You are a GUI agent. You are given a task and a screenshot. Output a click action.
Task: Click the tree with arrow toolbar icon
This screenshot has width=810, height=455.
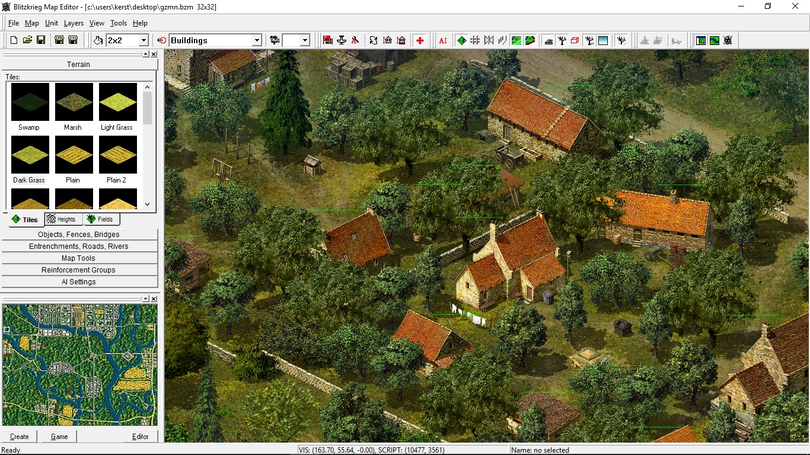(621, 40)
